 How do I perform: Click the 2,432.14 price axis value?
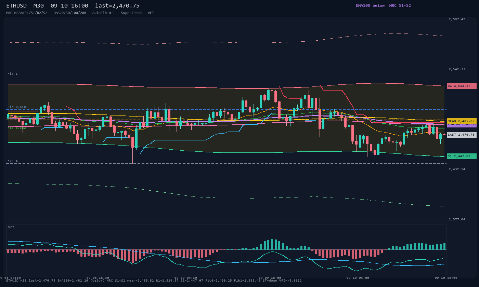[x=457, y=169]
